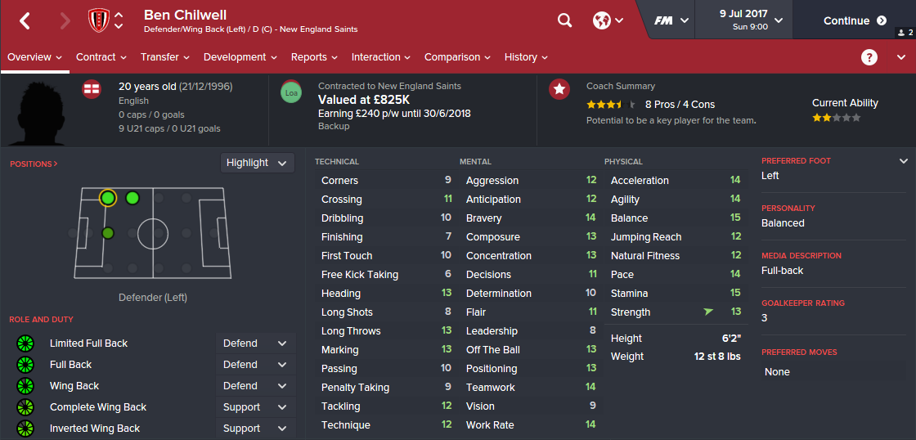
Task: Open the Highlight dropdown
Action: tap(257, 163)
